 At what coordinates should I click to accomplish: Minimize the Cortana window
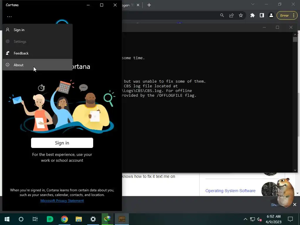point(88,5)
